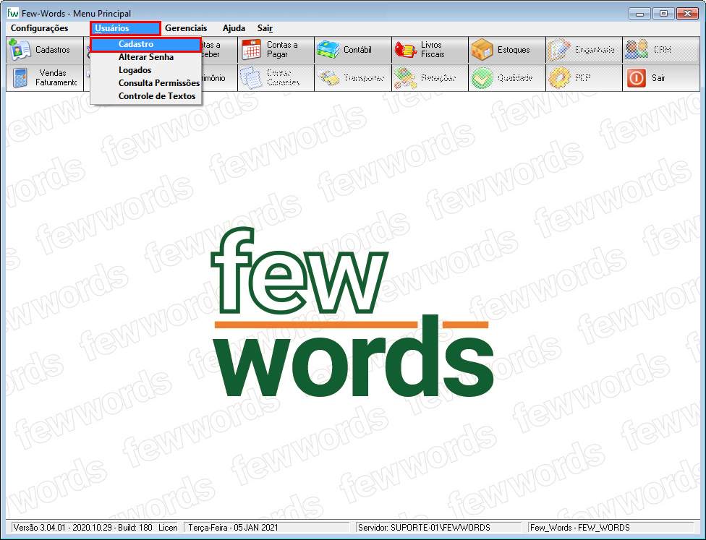
Task: Click Terça-Feira date in status bar
Action: click(x=233, y=528)
